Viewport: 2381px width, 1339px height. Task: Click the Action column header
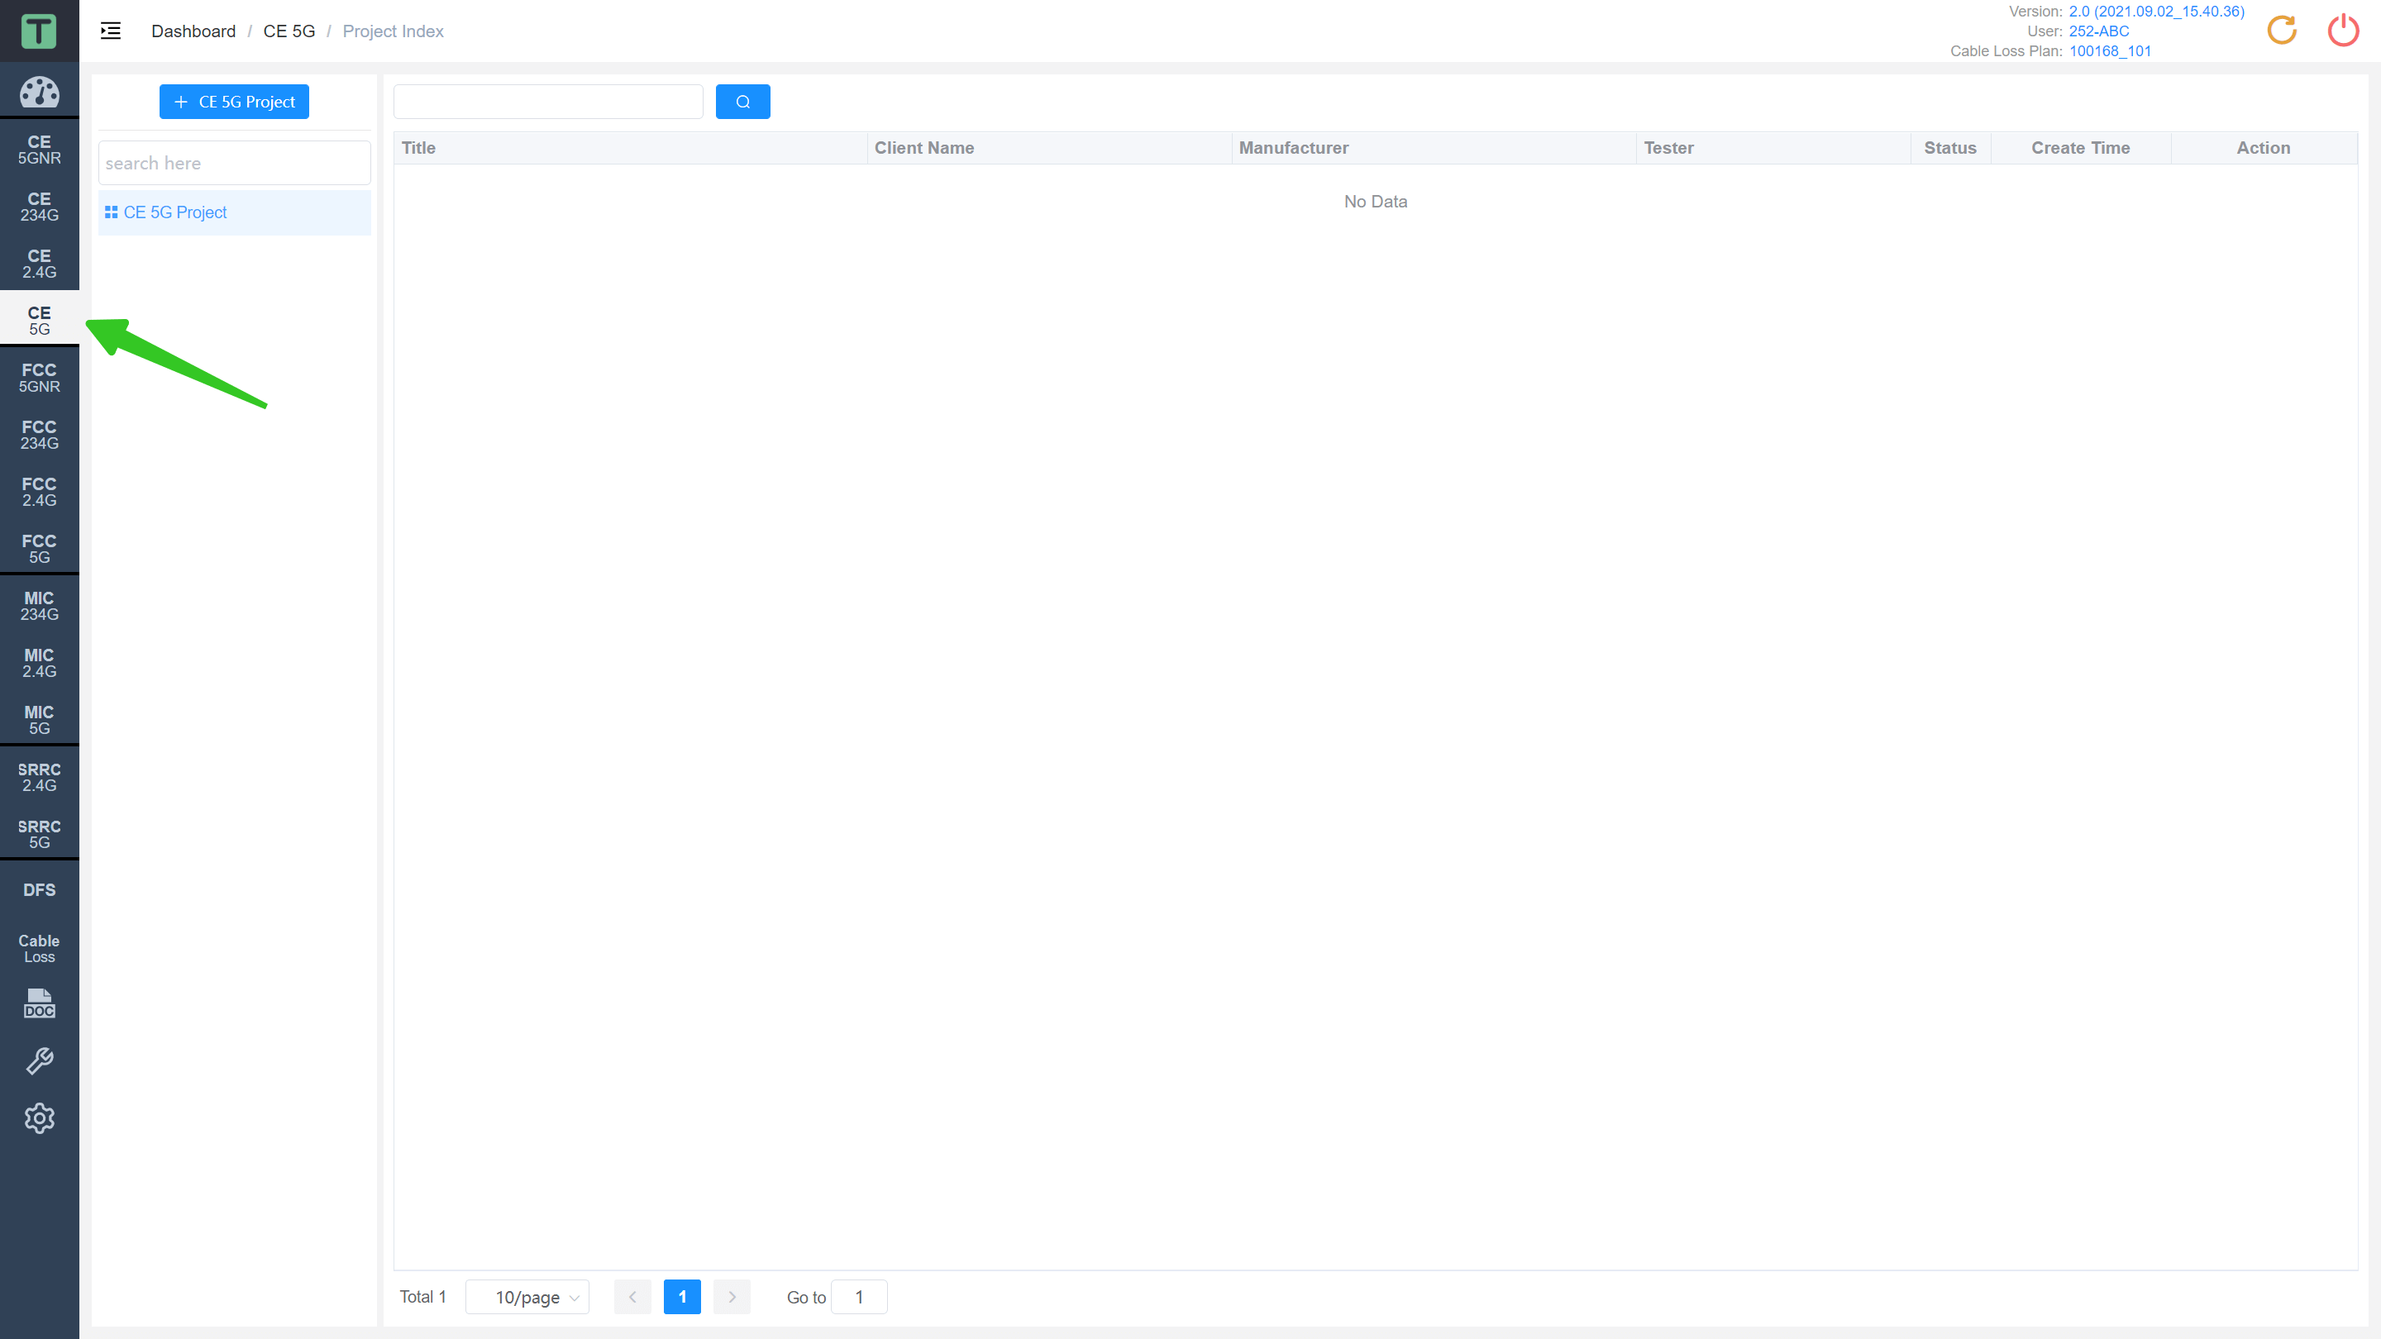(x=2264, y=148)
